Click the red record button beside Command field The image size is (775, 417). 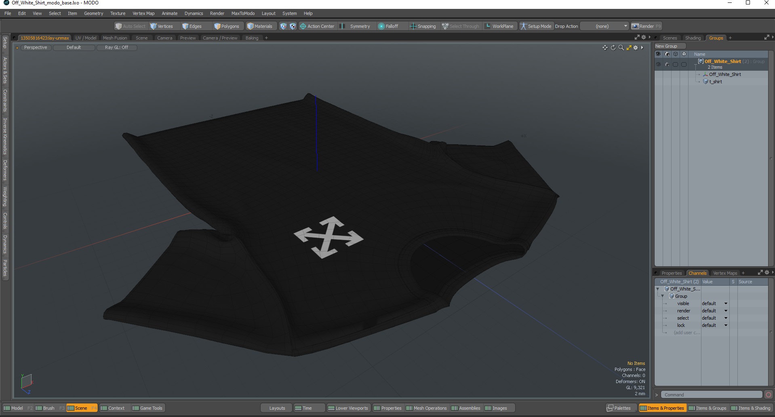pyautogui.click(x=769, y=395)
